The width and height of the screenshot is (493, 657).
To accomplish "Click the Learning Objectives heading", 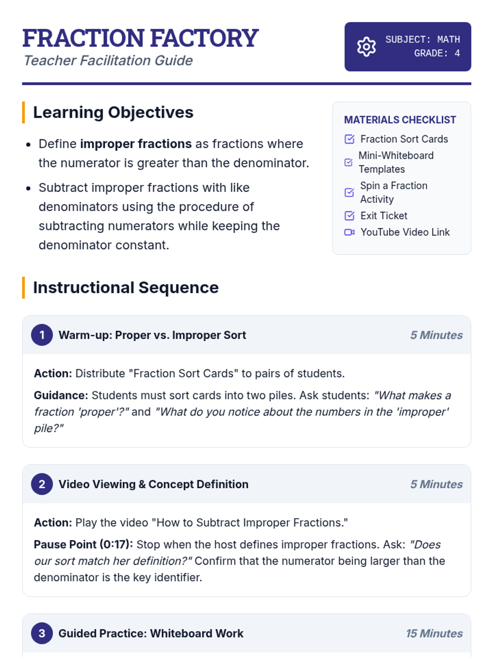I will (x=113, y=113).
